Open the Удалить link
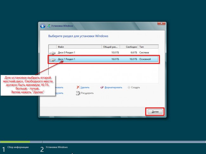 (85, 87)
